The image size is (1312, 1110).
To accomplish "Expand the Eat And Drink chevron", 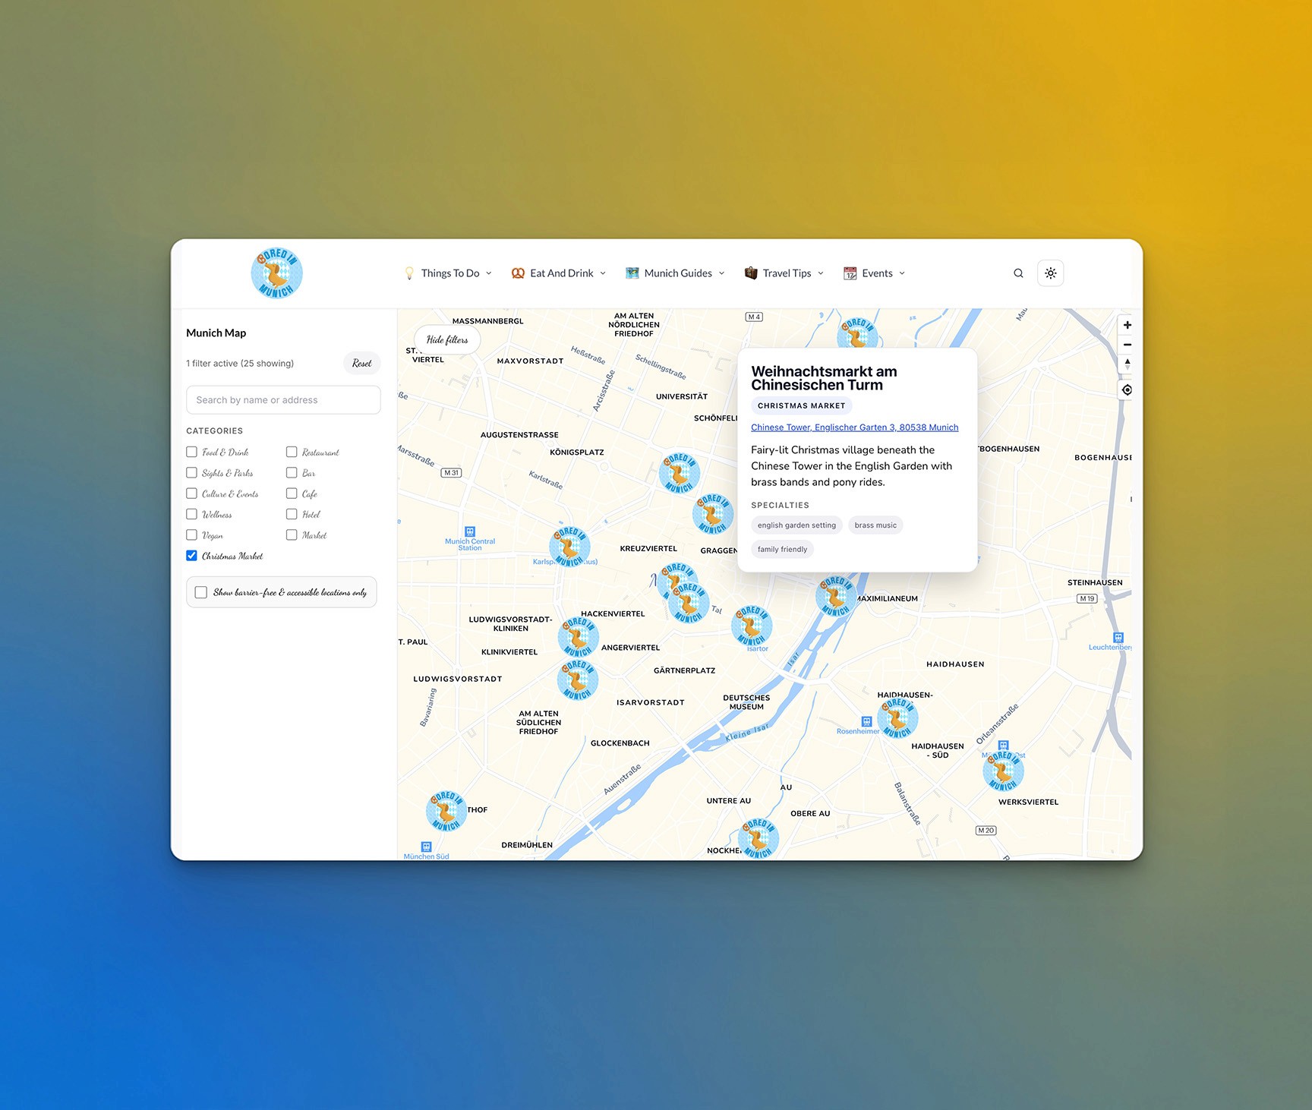I will click(603, 273).
